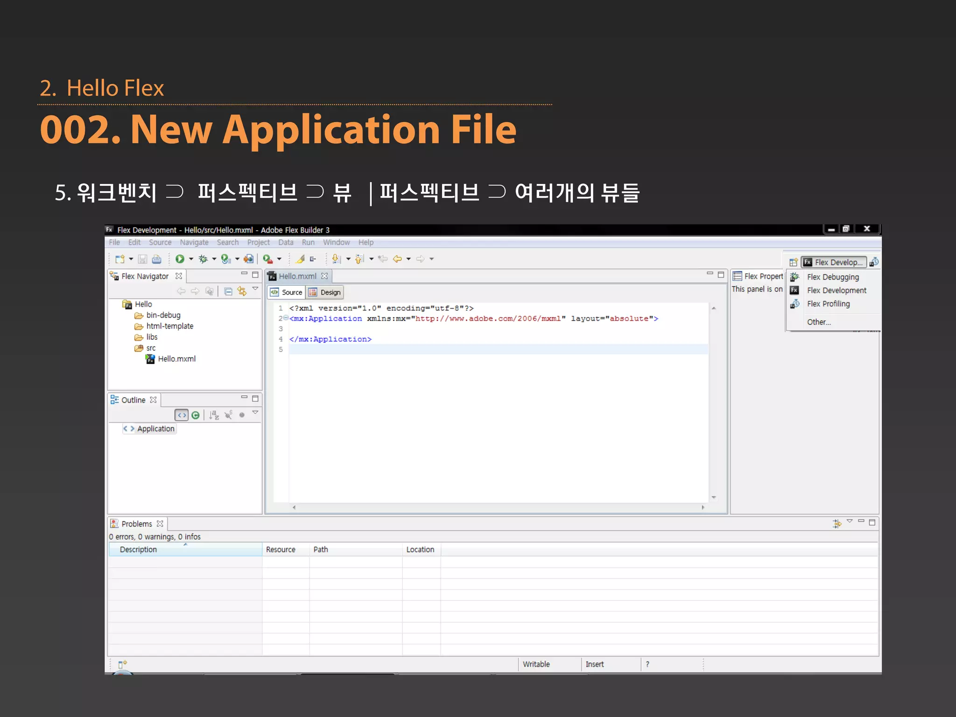Image resolution: width=956 pixels, height=717 pixels.
Task: Open the Debug dropdown arrow
Action: 214,259
